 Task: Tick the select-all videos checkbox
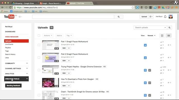39,36
